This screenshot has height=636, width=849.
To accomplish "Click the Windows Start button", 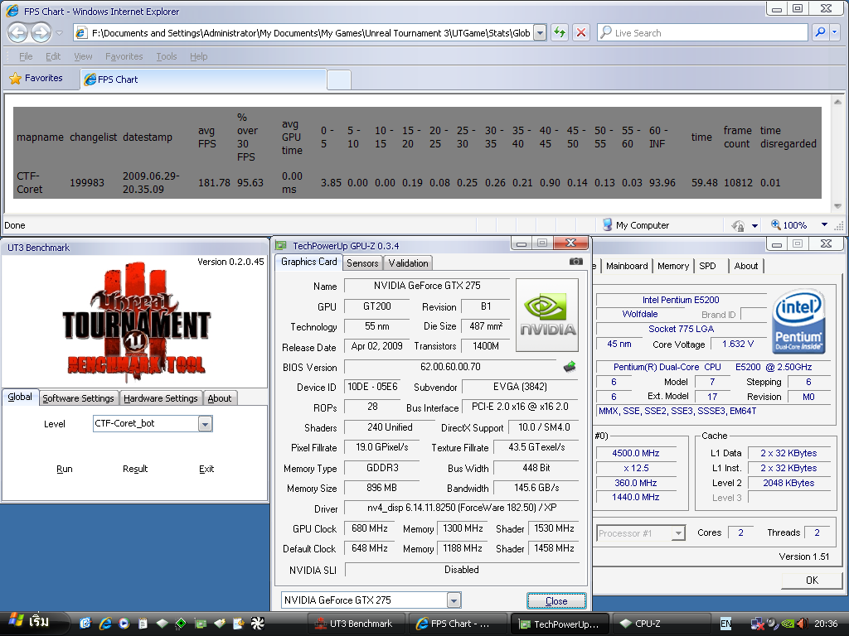I will [33, 623].
